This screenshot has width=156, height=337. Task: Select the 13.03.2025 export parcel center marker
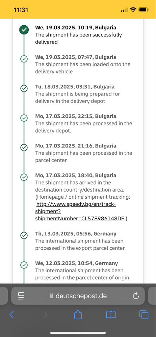[x=24, y=235]
